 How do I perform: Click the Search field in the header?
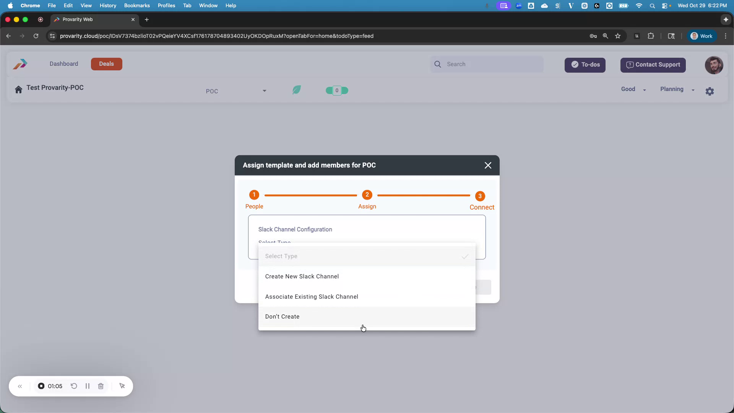tap(489, 64)
